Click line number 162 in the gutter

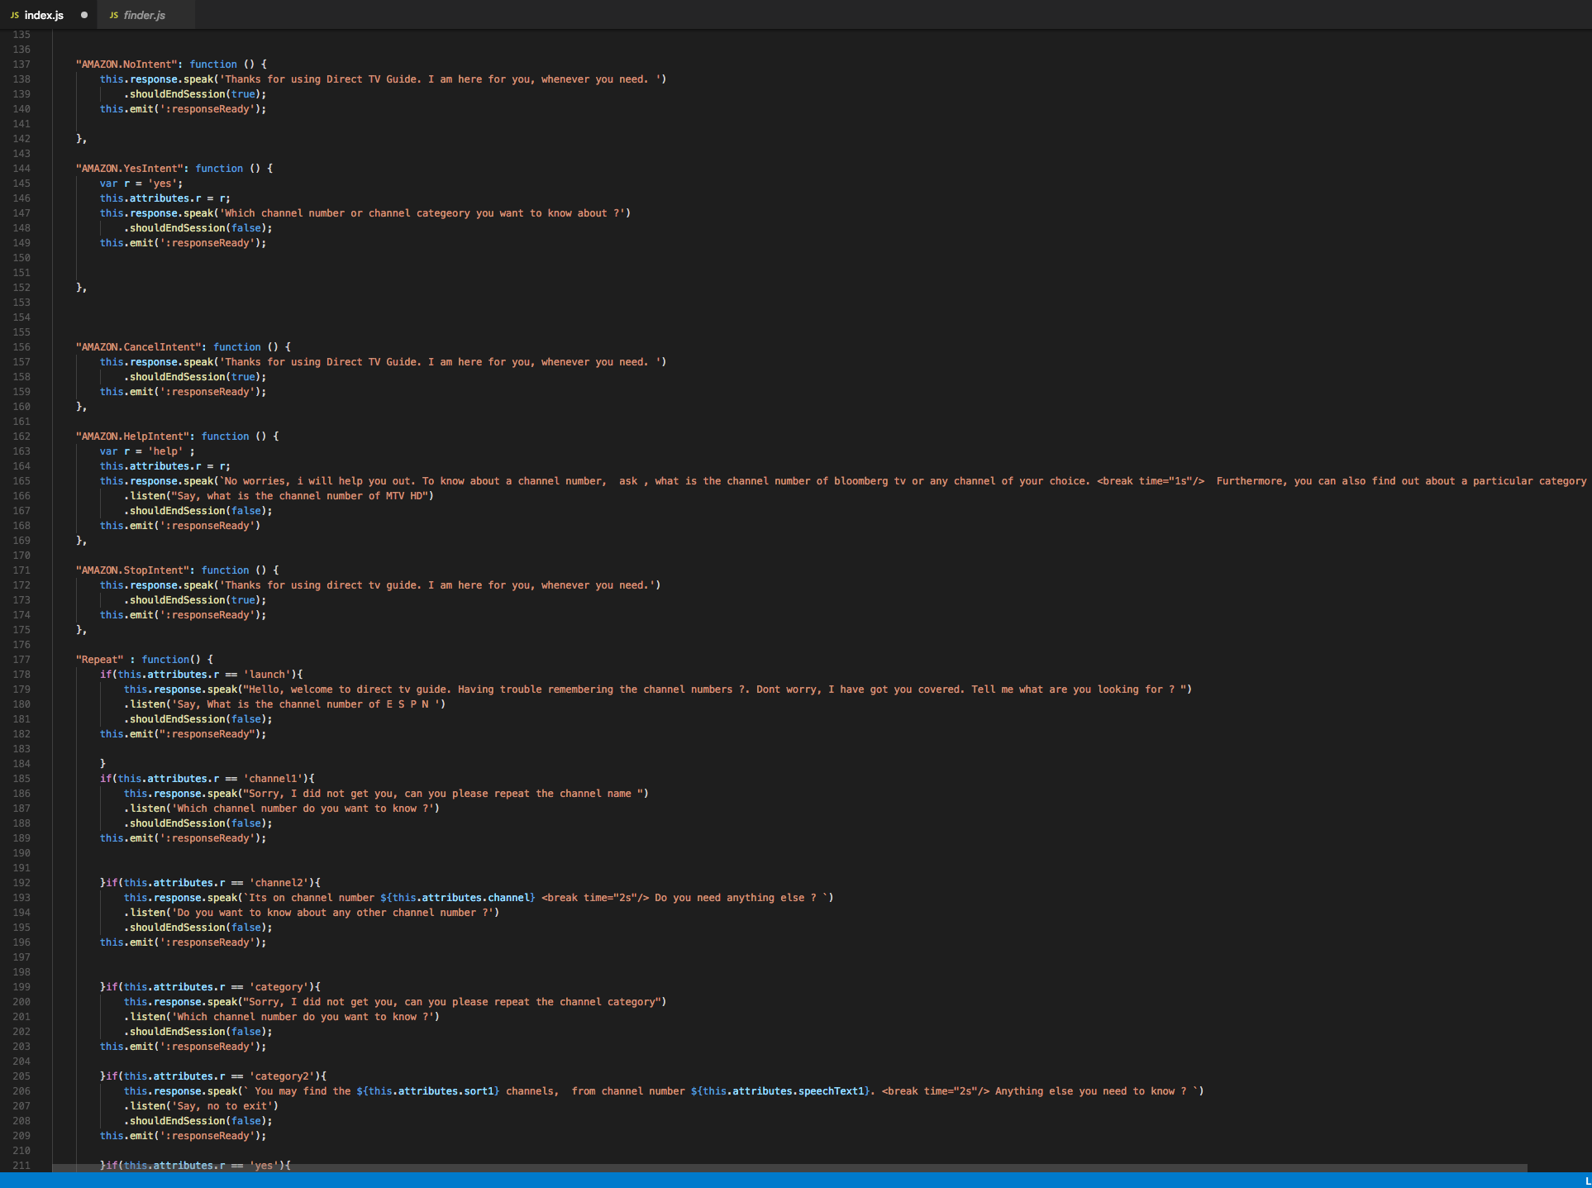pyautogui.click(x=21, y=437)
